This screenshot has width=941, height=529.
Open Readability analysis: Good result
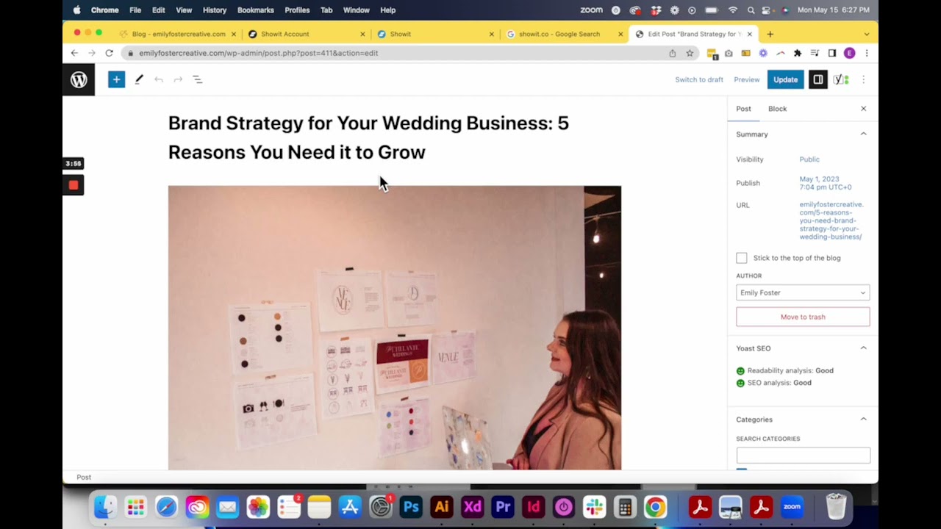(790, 370)
